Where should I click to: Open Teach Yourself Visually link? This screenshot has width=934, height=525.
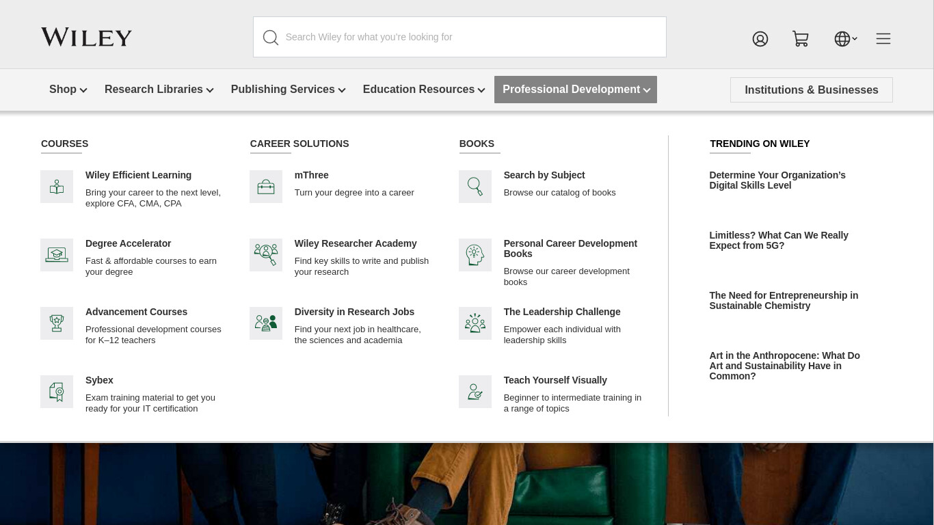555,380
